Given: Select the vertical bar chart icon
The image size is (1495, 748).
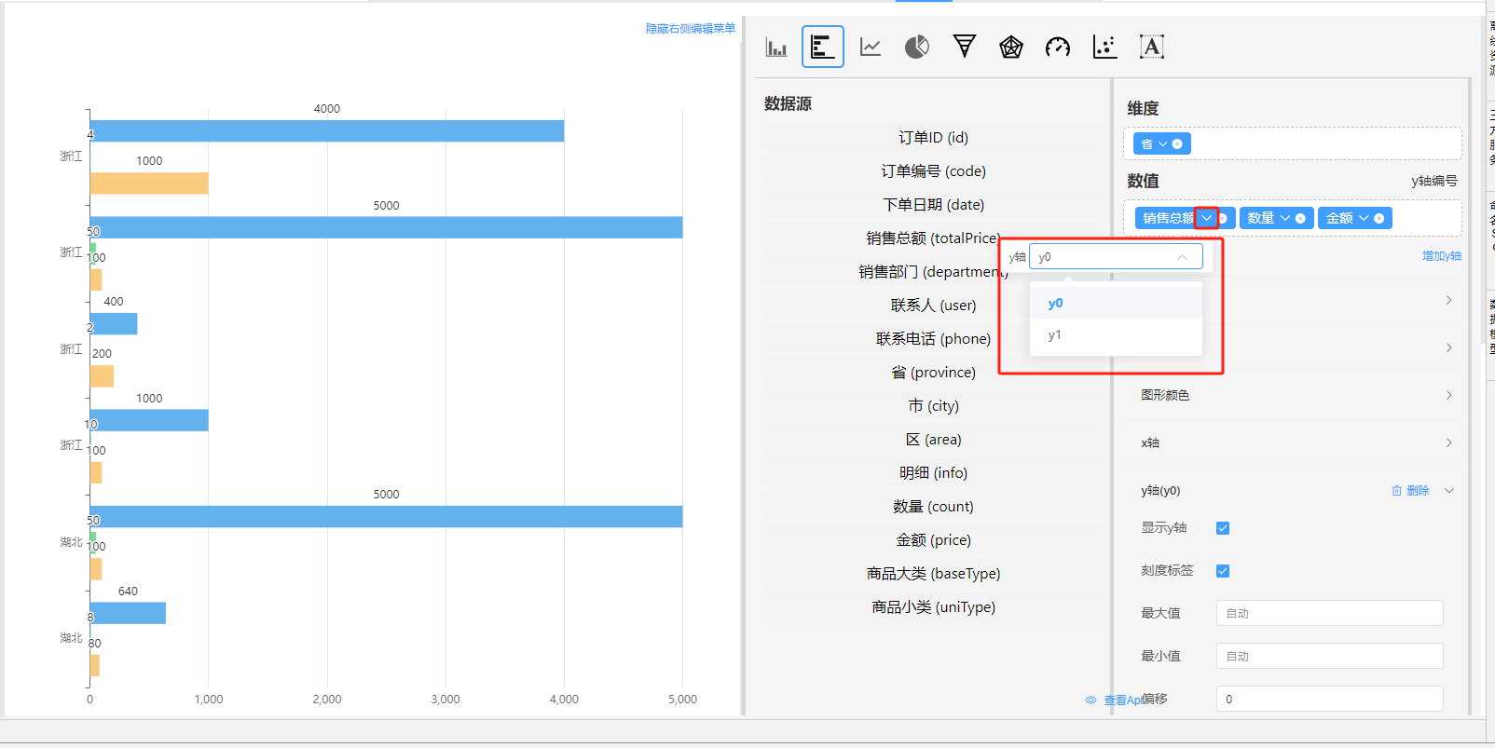Looking at the screenshot, I should click(x=776, y=47).
